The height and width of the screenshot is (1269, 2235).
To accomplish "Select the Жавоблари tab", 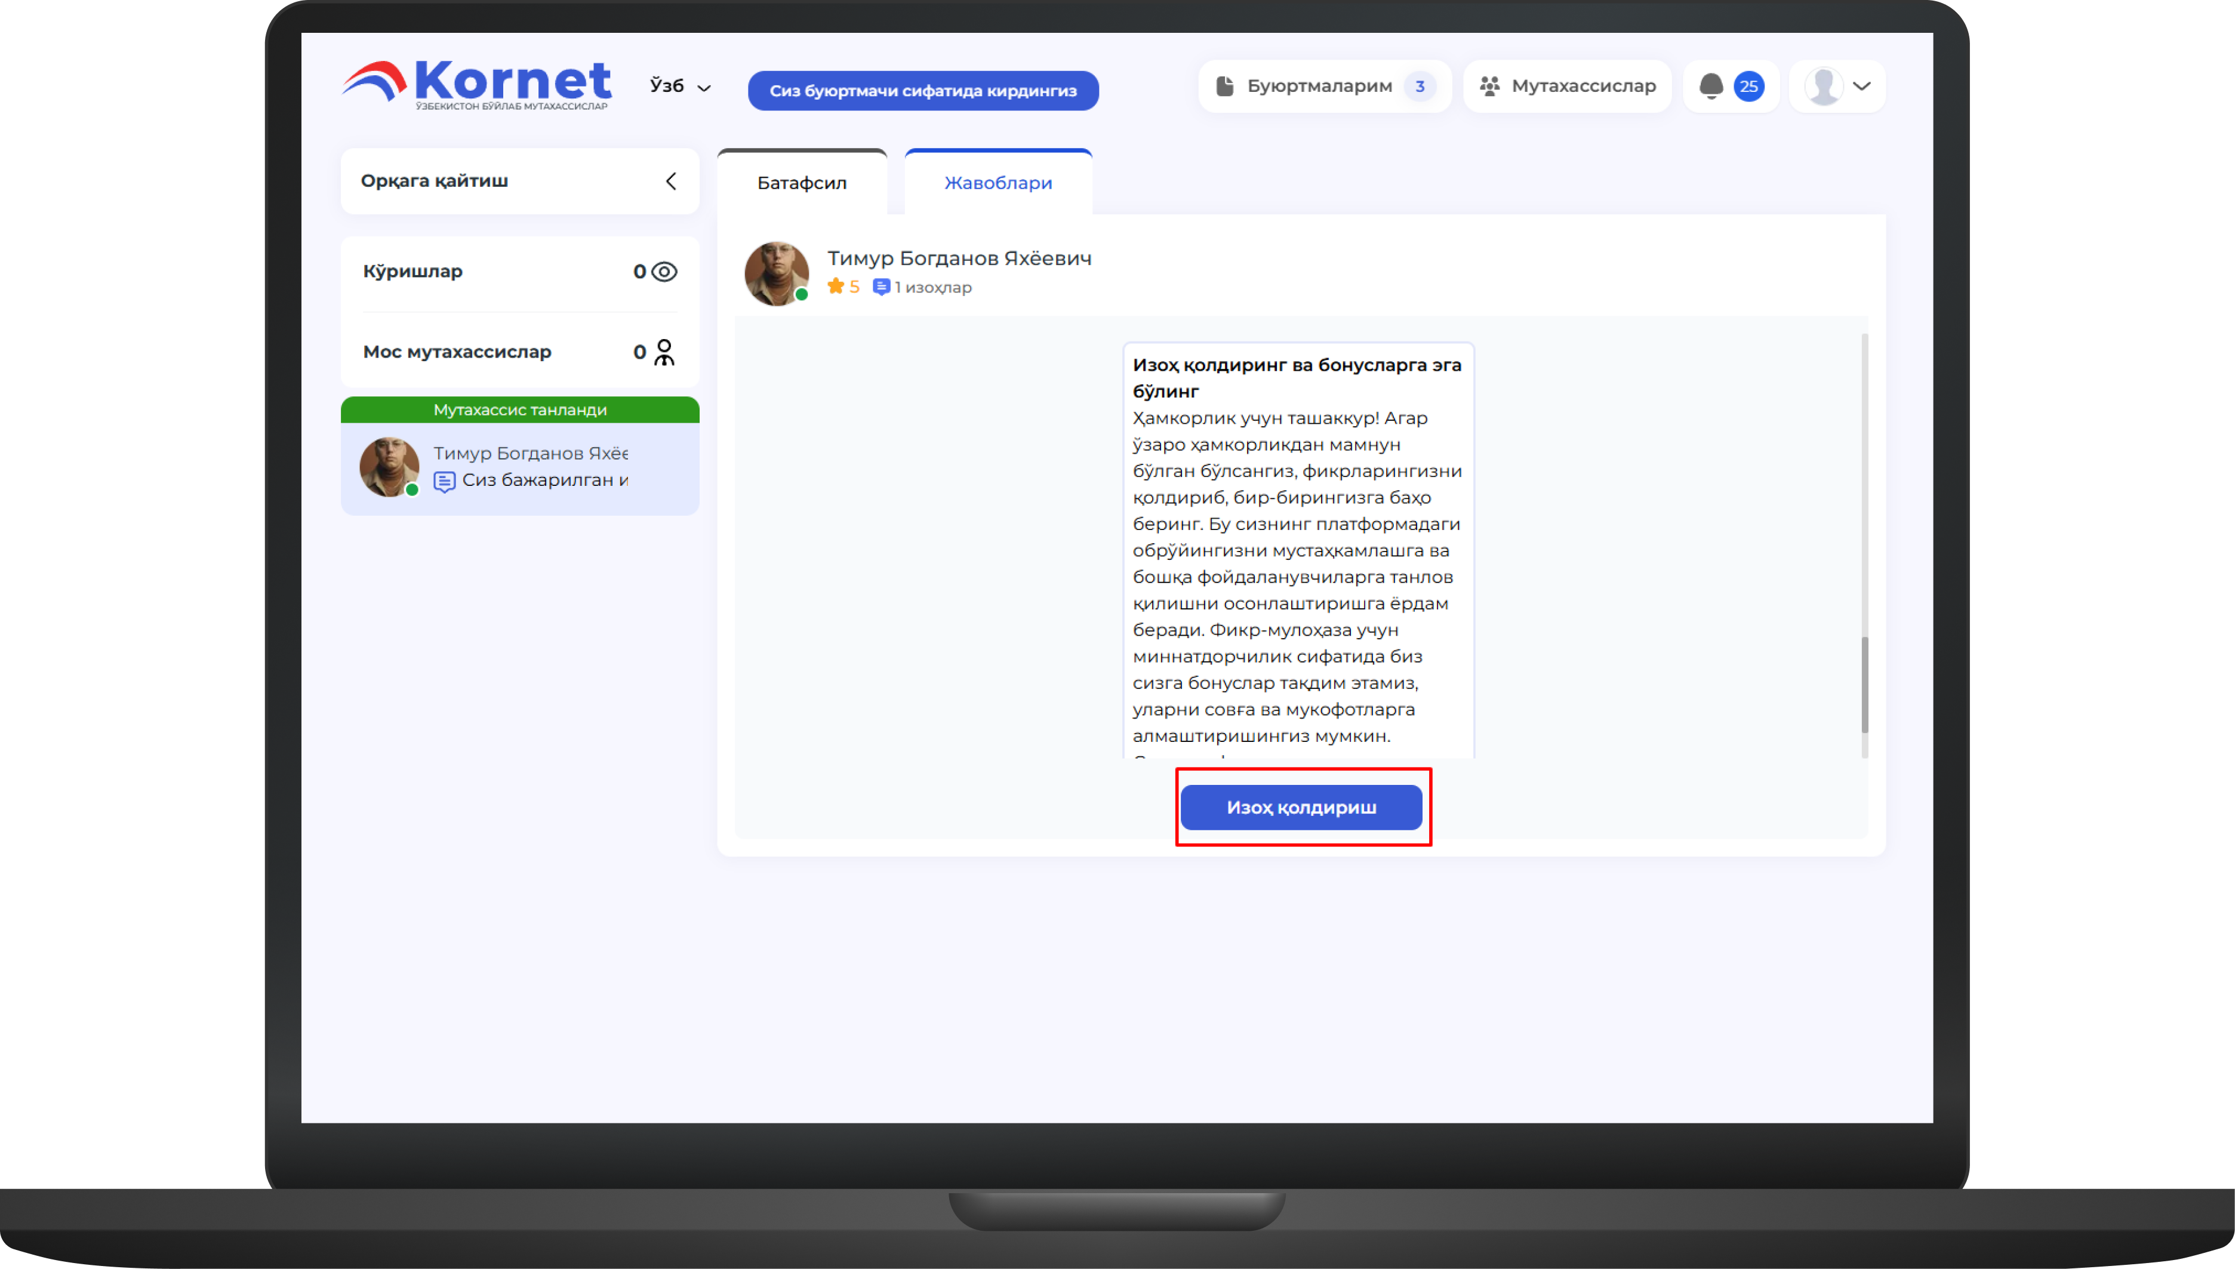I will coord(997,183).
